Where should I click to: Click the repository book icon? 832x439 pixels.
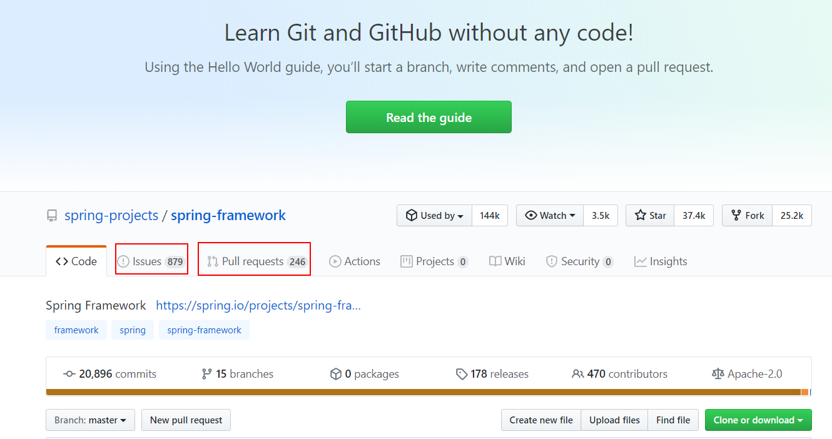tap(52, 216)
